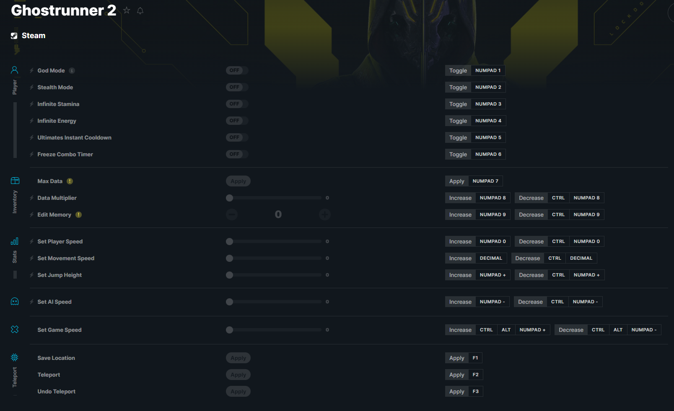
Task: Click lightning icon beside Freeze Combo Timer
Action: pos(32,154)
